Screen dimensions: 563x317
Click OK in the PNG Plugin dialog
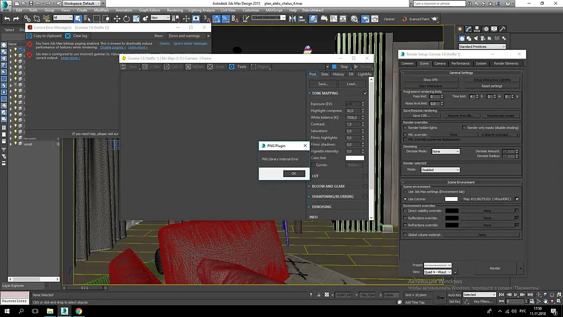(293, 173)
